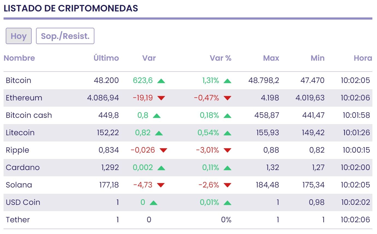Click the red down arrow beside Ethereum's Var value
This screenshot has height=234, width=377.
161,98
